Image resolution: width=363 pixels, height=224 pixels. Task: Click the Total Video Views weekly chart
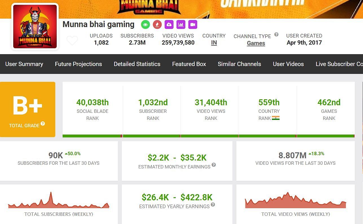(x=296, y=200)
